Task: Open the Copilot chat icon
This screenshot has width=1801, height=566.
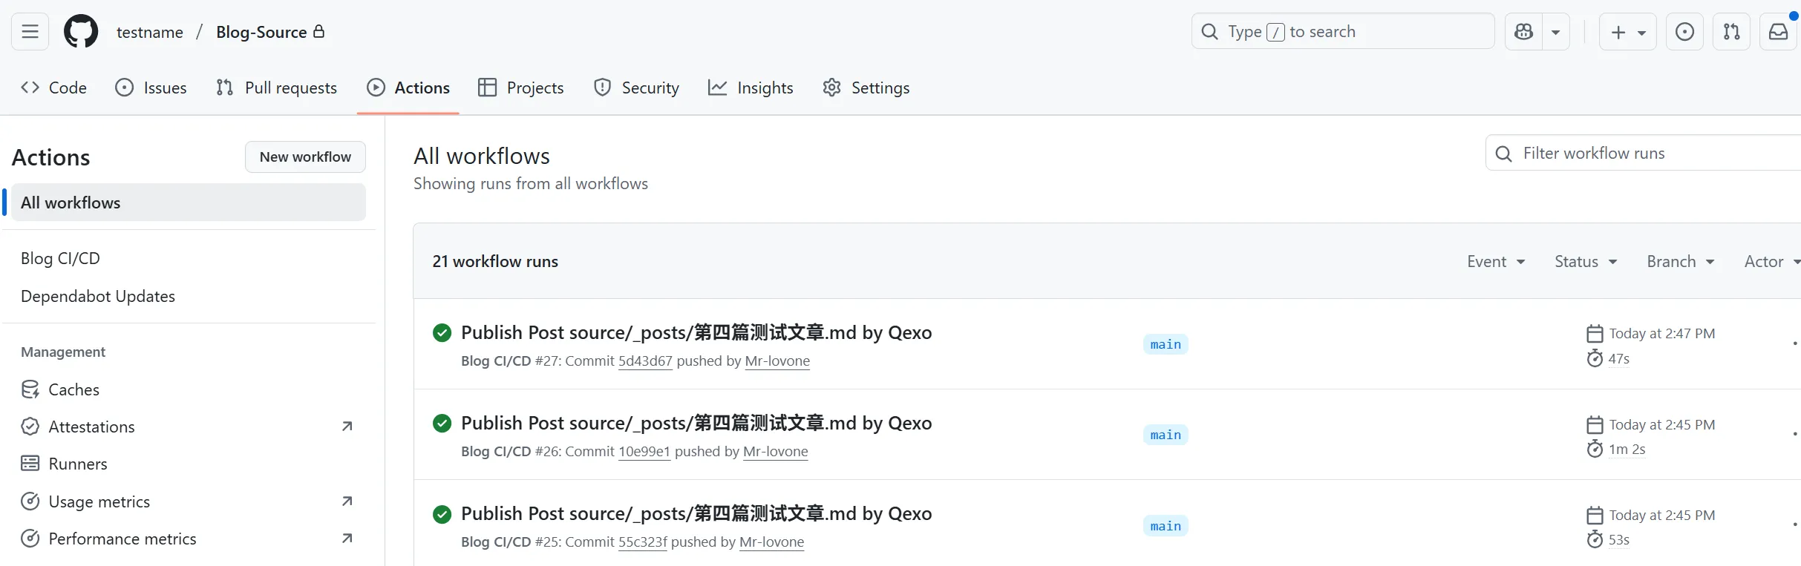Action: 1523,32
